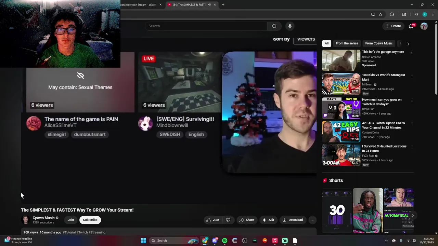Open the Windows Start menu
Viewport: 438px width, 246px height.
[143, 241]
